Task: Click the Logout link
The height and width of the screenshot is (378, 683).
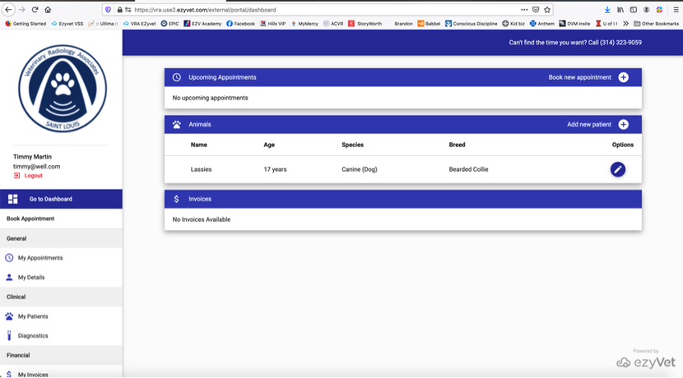Action: point(33,176)
